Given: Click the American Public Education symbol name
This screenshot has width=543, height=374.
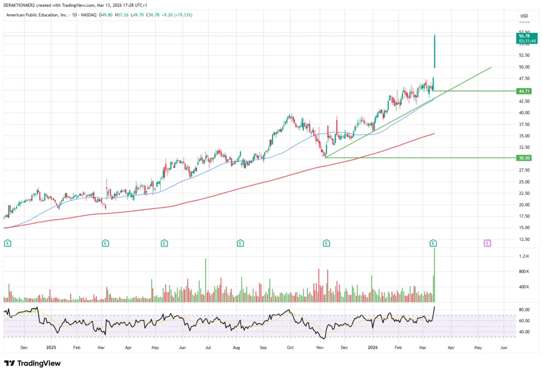Looking at the screenshot, I should tap(35, 16).
